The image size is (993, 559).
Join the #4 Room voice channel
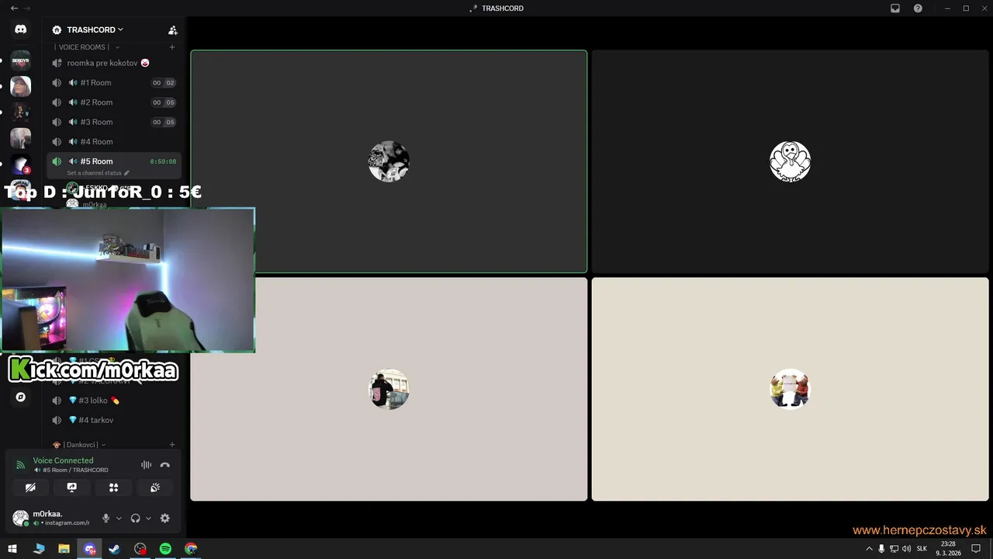click(x=114, y=141)
